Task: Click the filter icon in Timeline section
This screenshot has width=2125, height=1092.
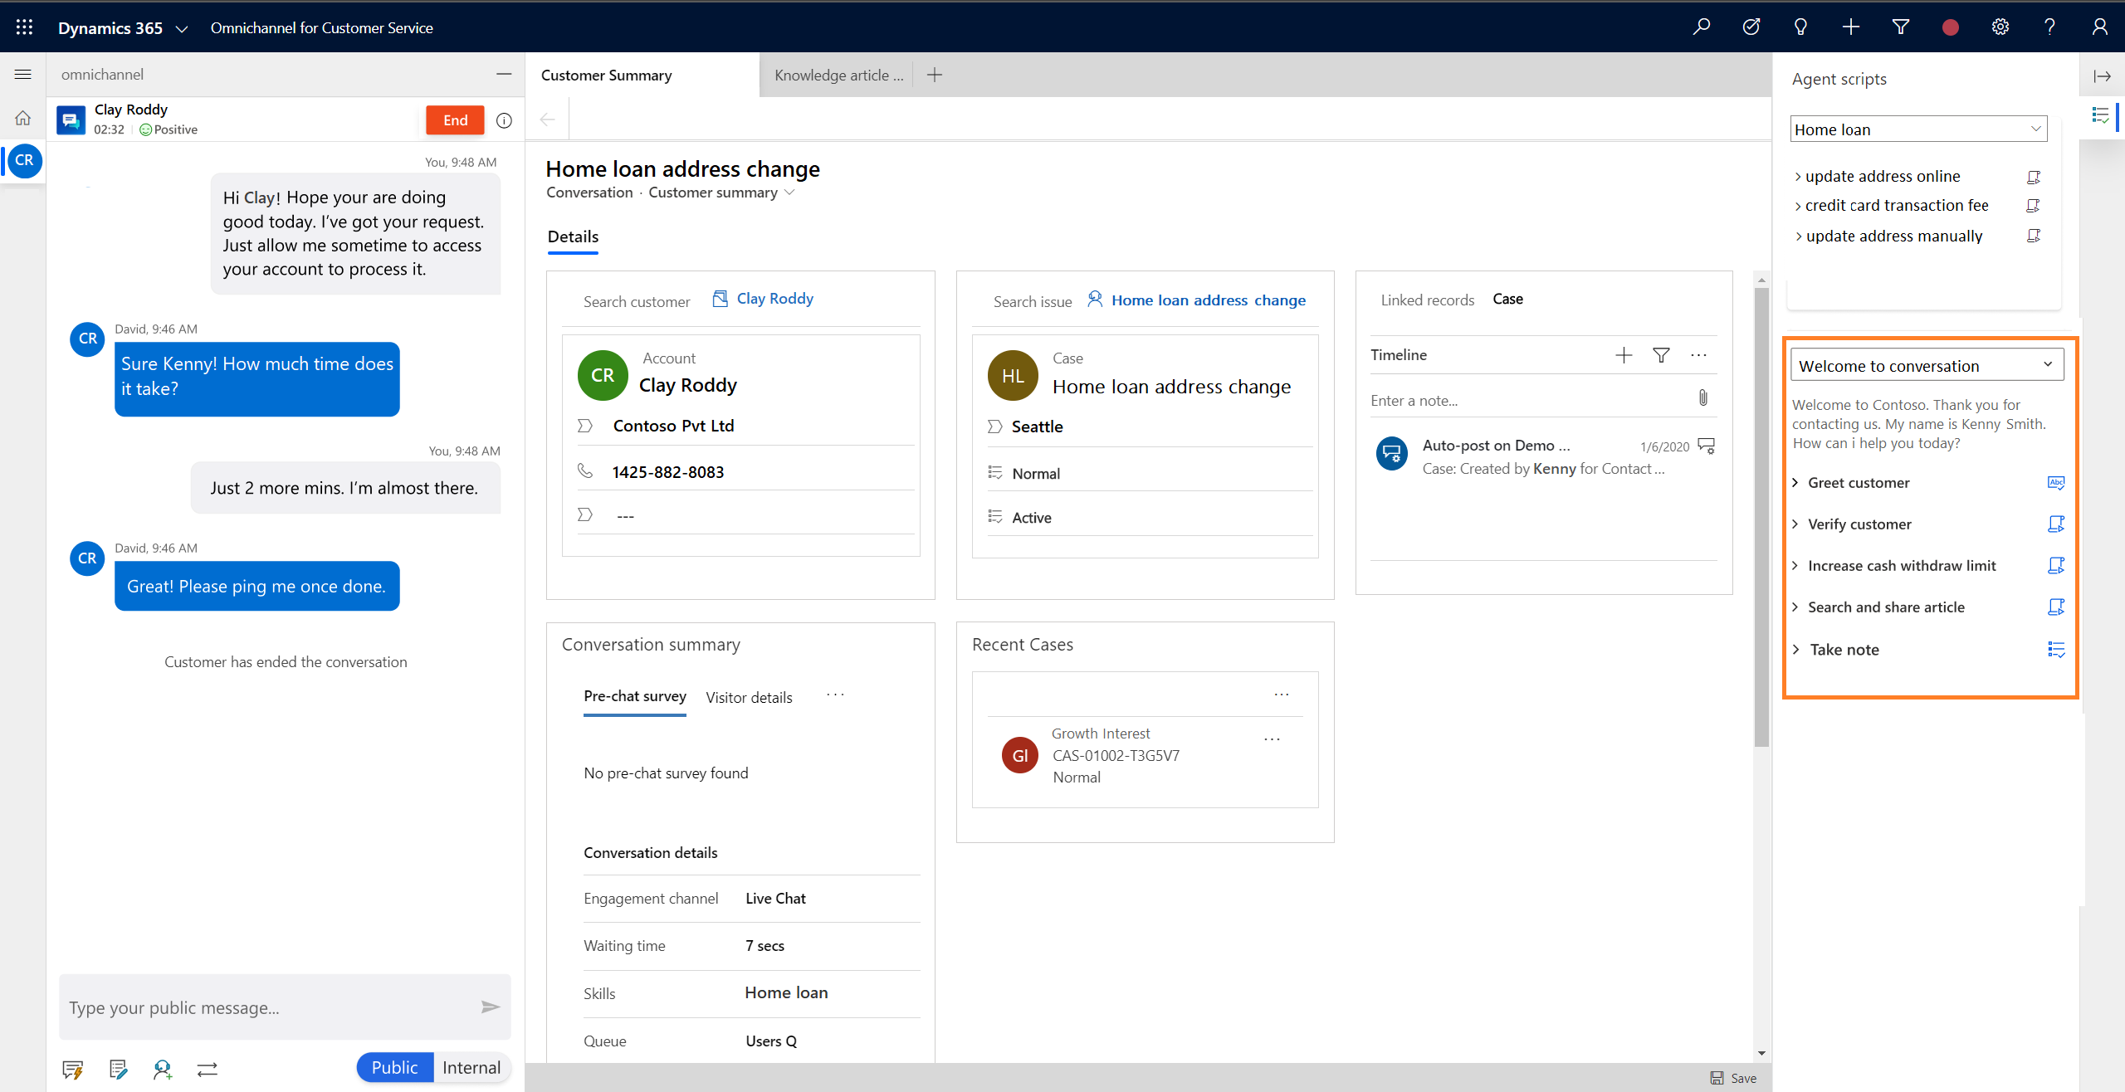Action: pos(1665,355)
